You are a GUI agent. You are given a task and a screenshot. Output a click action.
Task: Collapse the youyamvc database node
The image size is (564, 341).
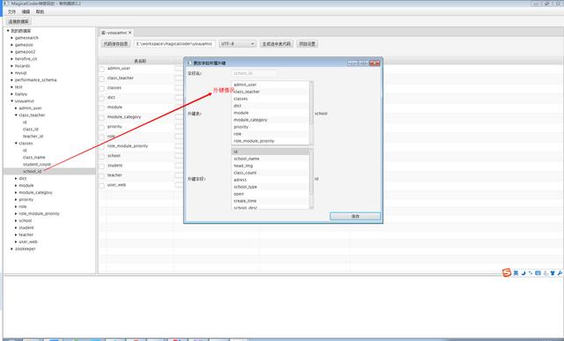pos(11,101)
